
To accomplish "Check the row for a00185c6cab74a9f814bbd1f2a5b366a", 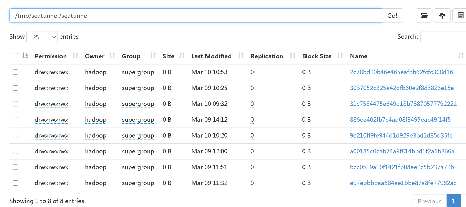I will point(16,151).
